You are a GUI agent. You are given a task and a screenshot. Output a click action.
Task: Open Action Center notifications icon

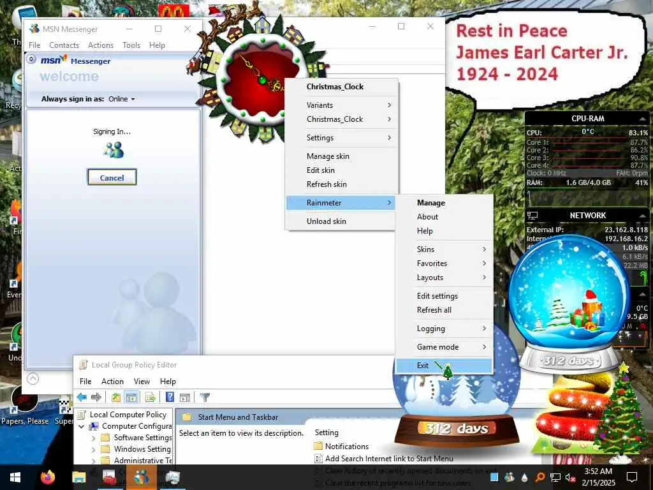tap(632, 477)
